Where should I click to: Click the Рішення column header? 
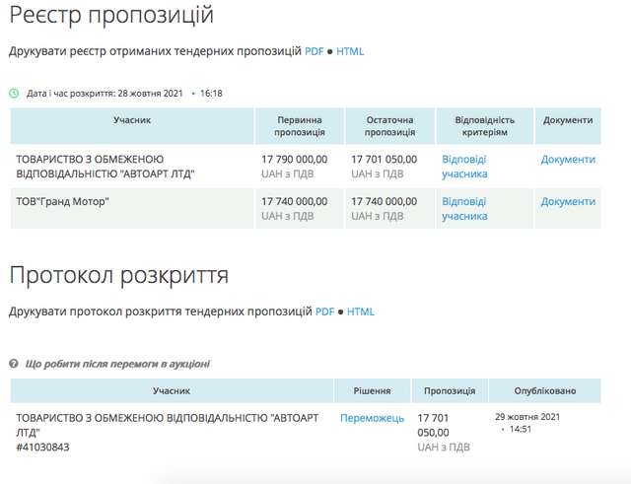tap(372, 391)
